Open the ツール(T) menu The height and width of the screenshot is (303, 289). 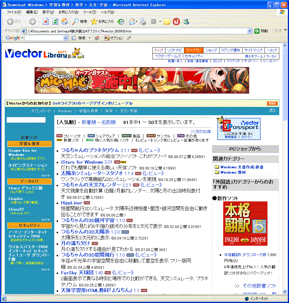(x=89, y=12)
